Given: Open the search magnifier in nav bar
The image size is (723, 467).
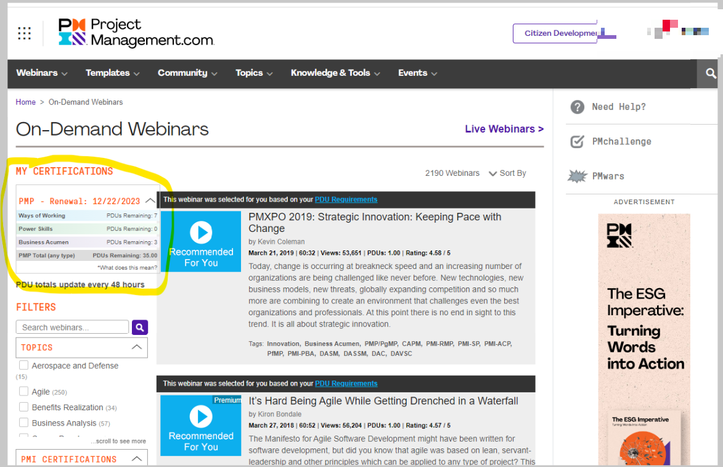Looking at the screenshot, I should pyautogui.click(x=711, y=73).
